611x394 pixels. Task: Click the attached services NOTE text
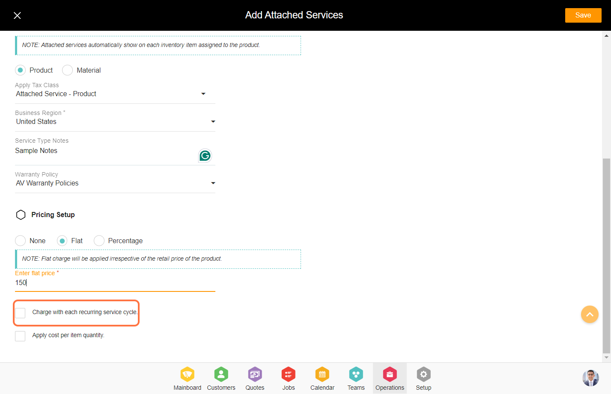click(141, 45)
